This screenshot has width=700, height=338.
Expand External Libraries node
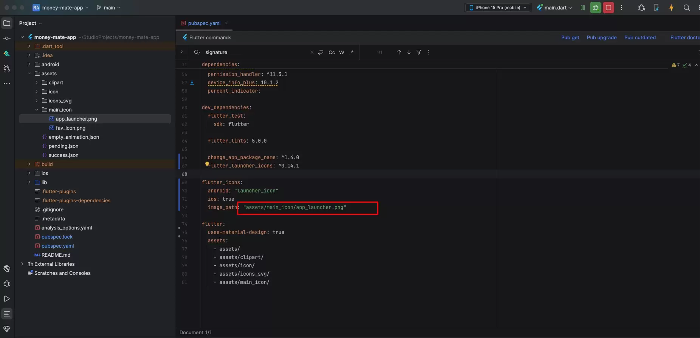click(x=22, y=264)
